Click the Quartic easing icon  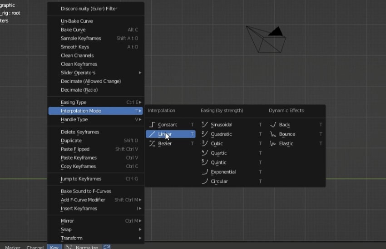point(204,153)
